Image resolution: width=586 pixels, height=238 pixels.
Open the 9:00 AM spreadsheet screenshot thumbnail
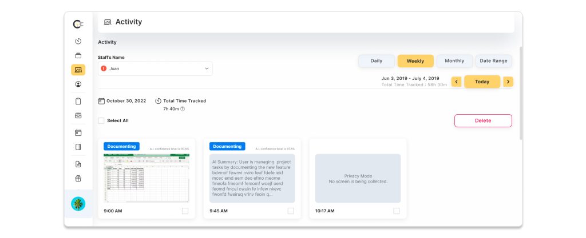[x=146, y=178]
